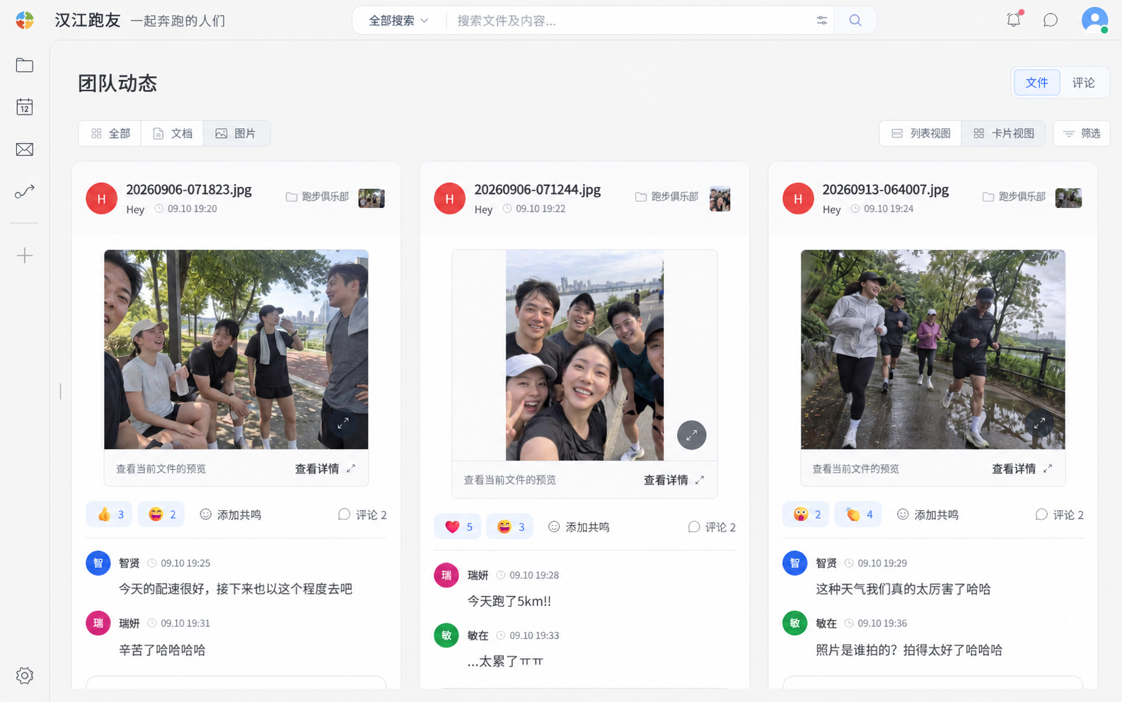Open the user profile avatar
Image resolution: width=1122 pixels, height=702 pixels.
pos(1094,20)
